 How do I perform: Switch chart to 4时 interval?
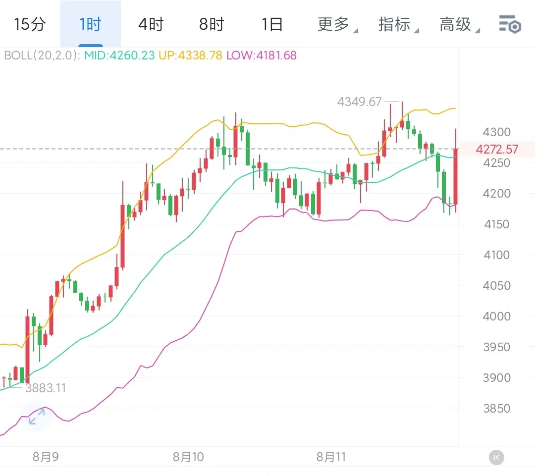pos(151,24)
